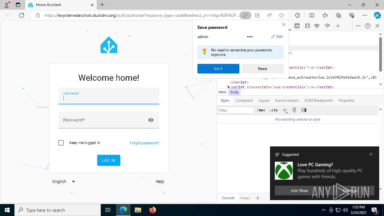Add a tool to the drawer

coord(258,198)
